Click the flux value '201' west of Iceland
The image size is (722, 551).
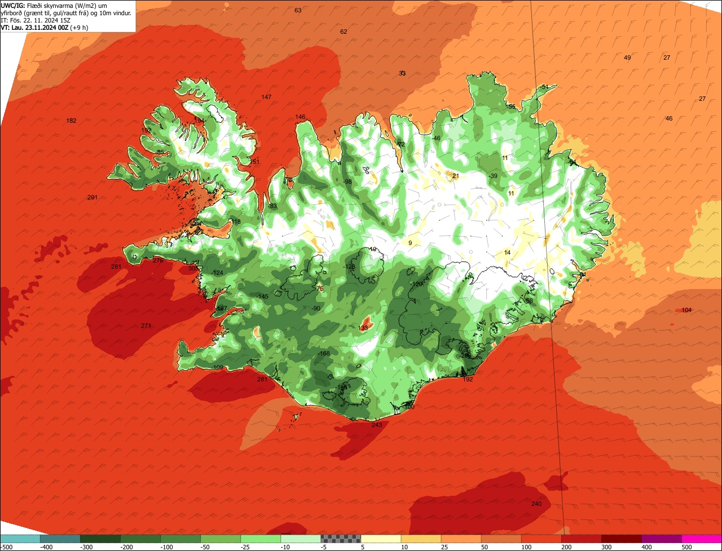pos(93,197)
